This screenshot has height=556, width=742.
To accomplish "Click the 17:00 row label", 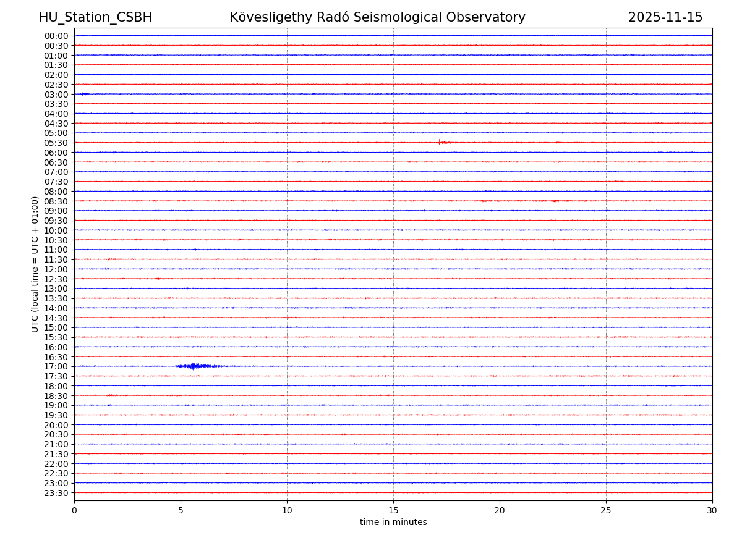I will point(56,366).
